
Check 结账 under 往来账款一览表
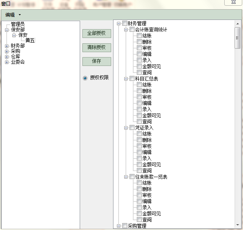click(139, 182)
